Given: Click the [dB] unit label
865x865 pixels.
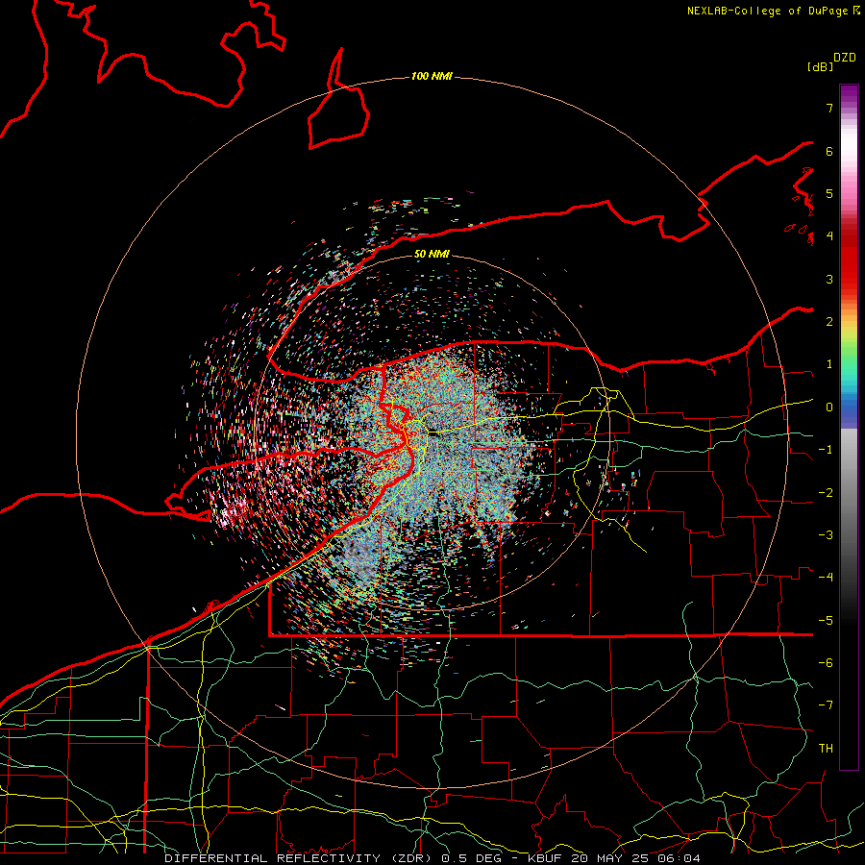Looking at the screenshot, I should [x=820, y=66].
